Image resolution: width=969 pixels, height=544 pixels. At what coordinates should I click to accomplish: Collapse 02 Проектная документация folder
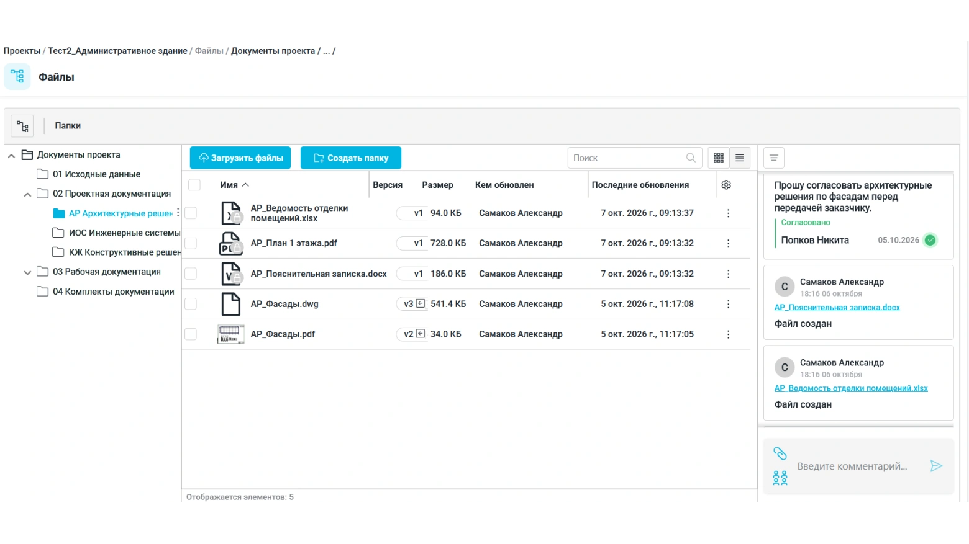pos(27,194)
